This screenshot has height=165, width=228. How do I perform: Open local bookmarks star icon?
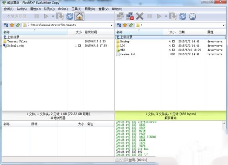12,25
